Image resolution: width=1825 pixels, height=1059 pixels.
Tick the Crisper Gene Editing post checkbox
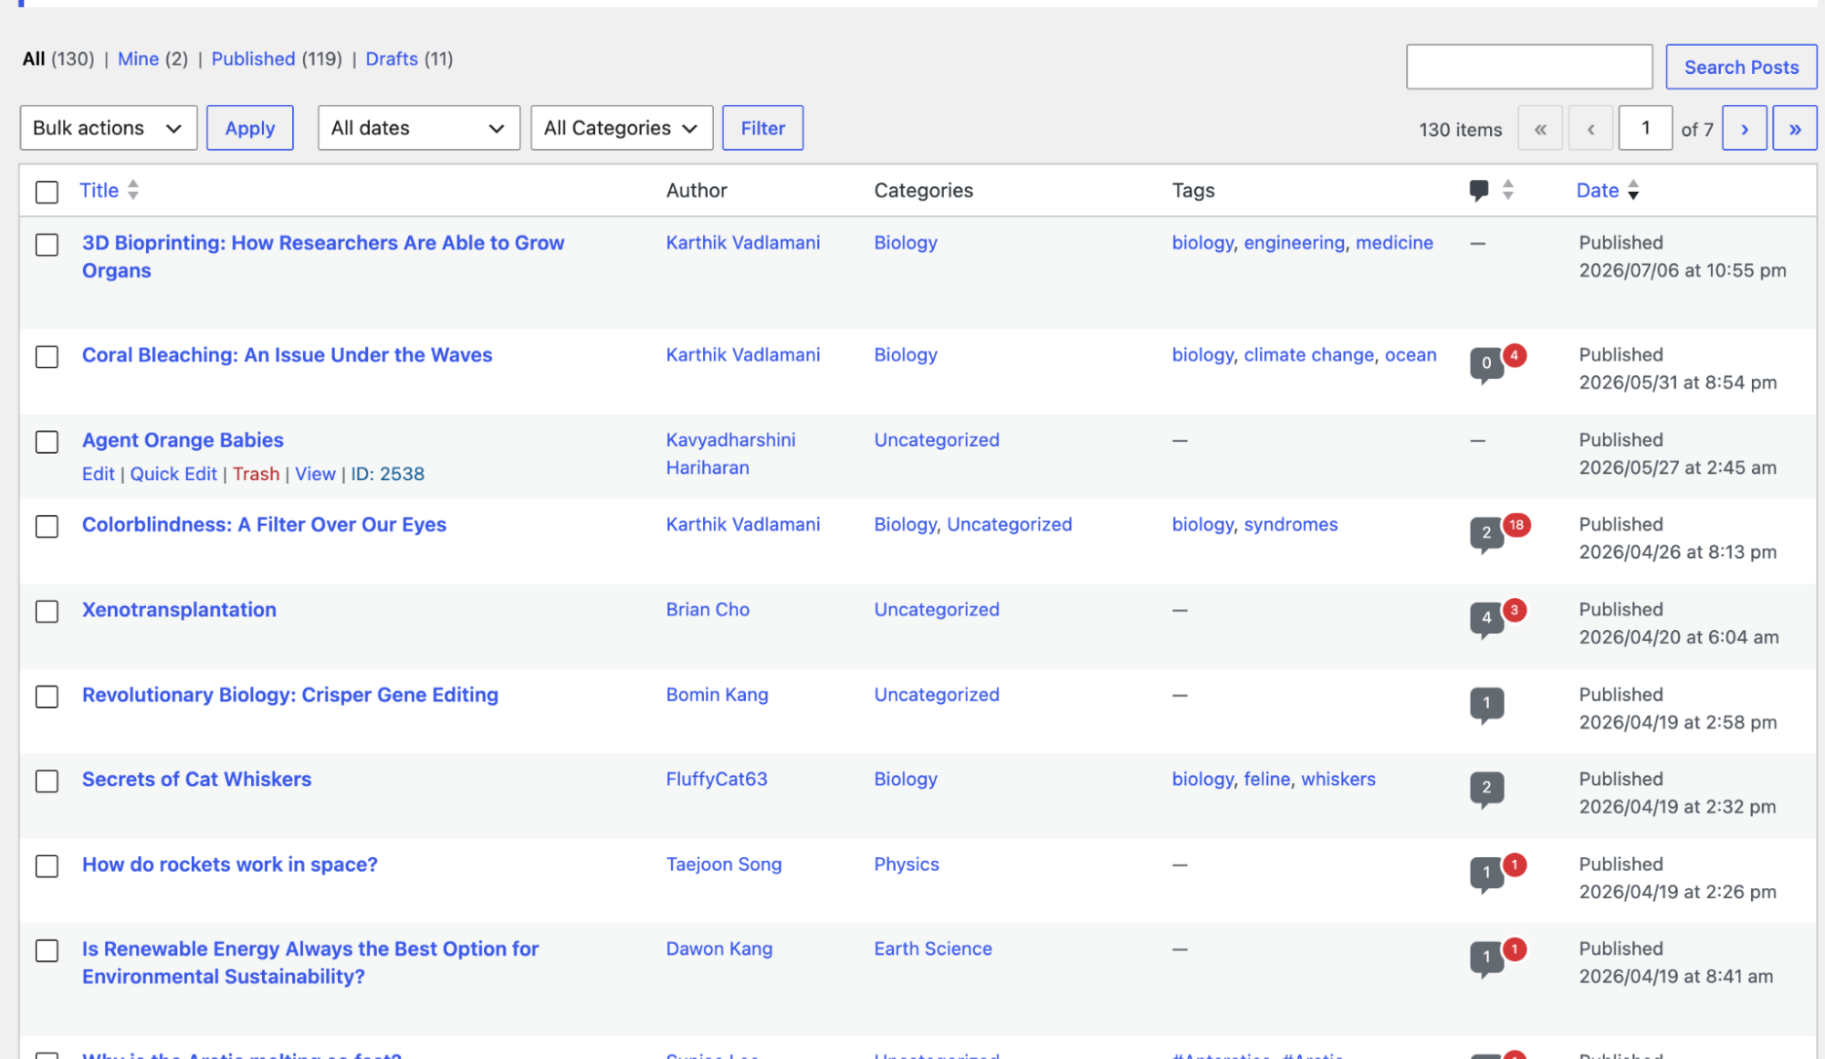click(x=47, y=697)
